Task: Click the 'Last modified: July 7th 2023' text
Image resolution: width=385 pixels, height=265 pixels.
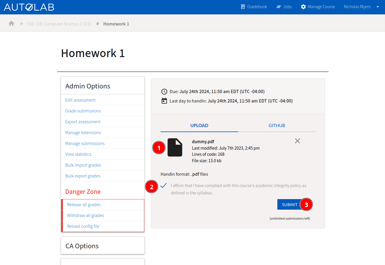Action: [226, 148]
